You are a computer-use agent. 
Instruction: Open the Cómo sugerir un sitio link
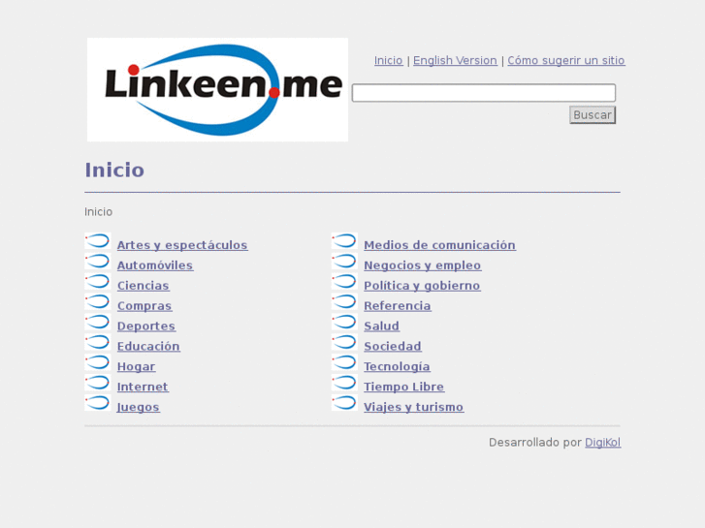566,60
